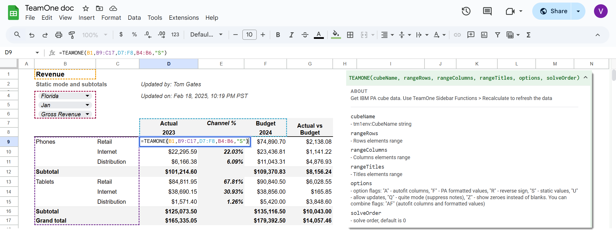Collapse the TEAMONE function help panel
This screenshot has width=616, height=232.
click(x=585, y=77)
